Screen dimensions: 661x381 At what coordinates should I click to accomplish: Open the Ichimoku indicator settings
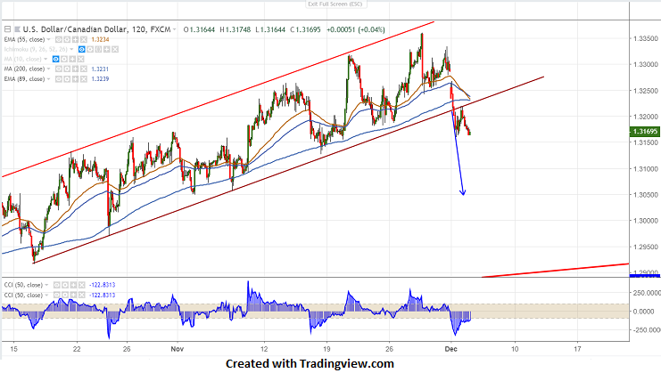pyautogui.click(x=90, y=49)
